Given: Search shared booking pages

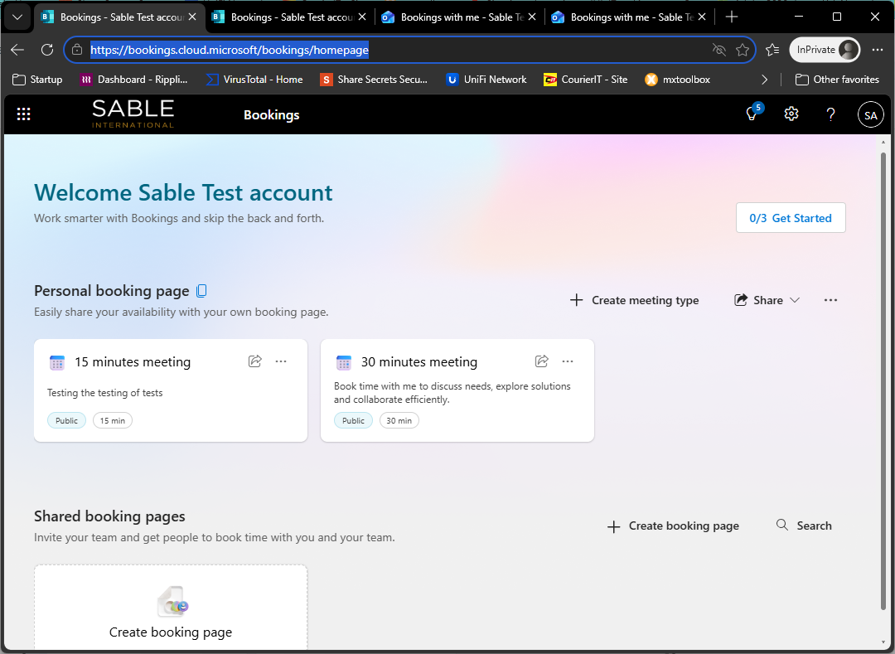Looking at the screenshot, I should coord(804,526).
